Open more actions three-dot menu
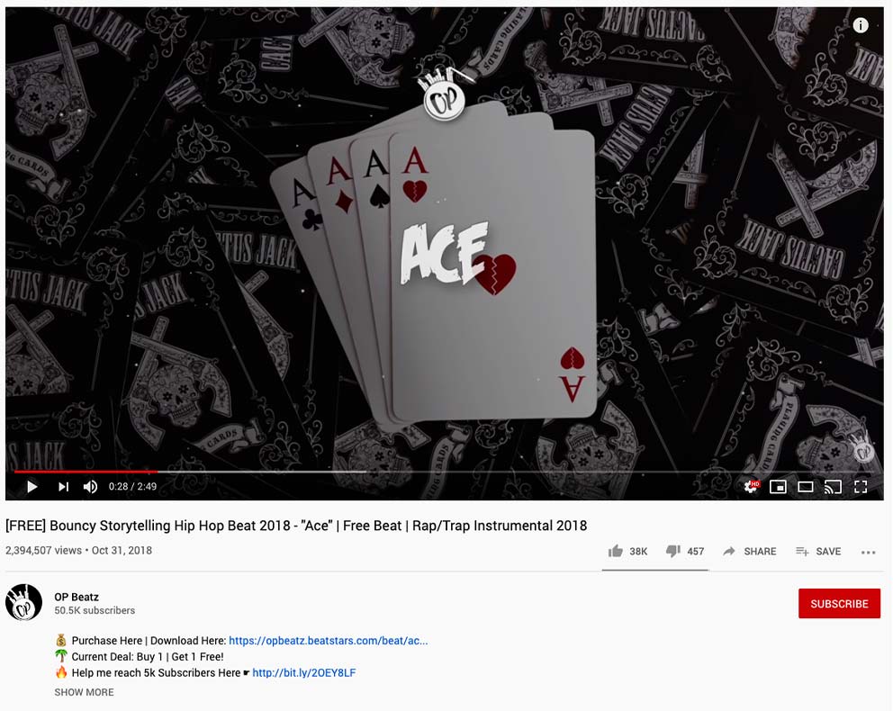This screenshot has height=711, width=893. coord(869,553)
